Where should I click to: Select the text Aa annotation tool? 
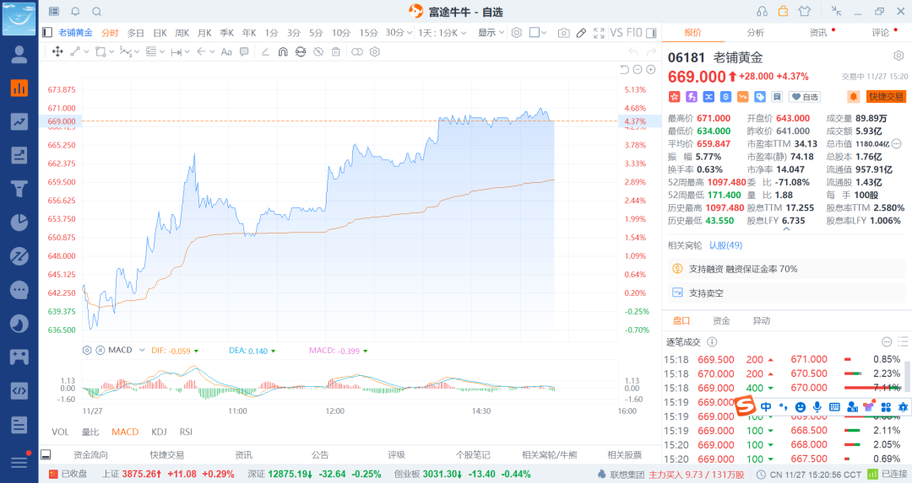(x=226, y=51)
